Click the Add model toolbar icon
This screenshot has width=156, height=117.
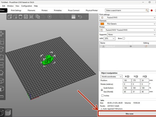click(10, 17)
